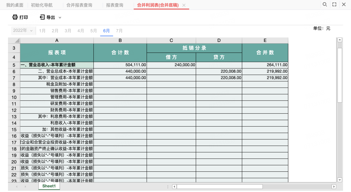This screenshot has height=192, width=351.
Task: Close the 合并利润表 tab with X
Action: (x=184, y=5)
